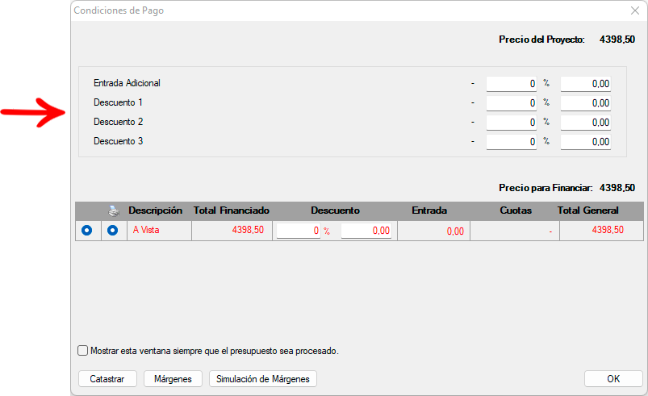The image size is (648, 396).
Task: Click the A Vista description cell
Action: (159, 231)
